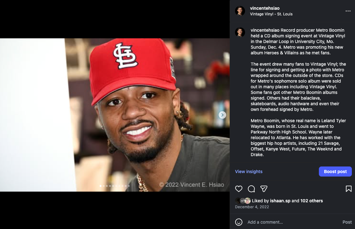Open the three-dot more options menu
The height and width of the screenshot is (229, 355).
pos(348,11)
